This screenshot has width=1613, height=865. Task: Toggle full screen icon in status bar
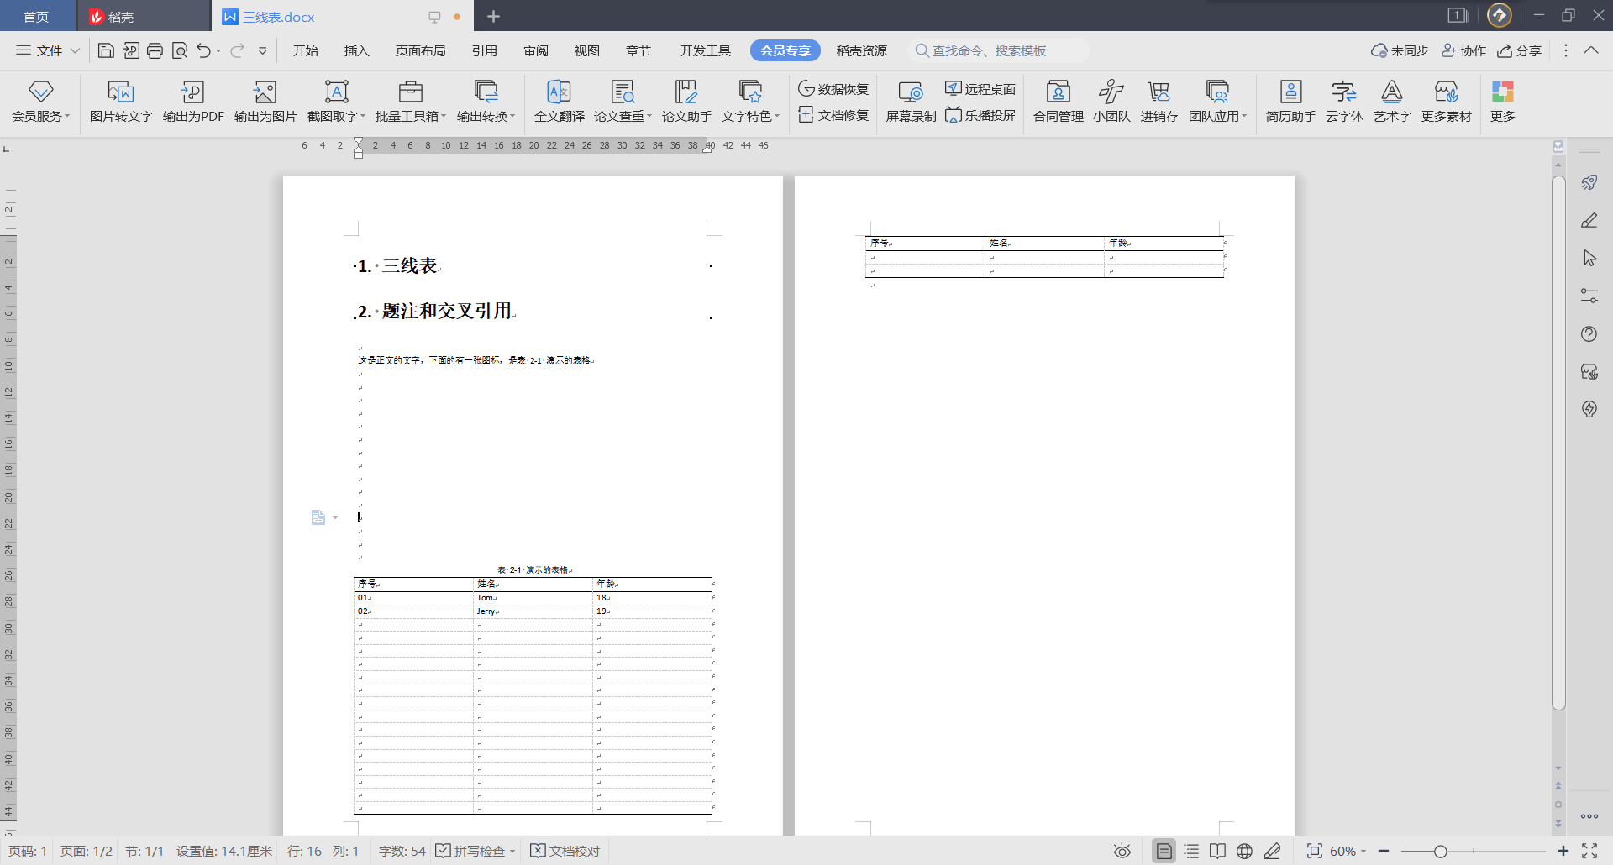tap(1589, 851)
